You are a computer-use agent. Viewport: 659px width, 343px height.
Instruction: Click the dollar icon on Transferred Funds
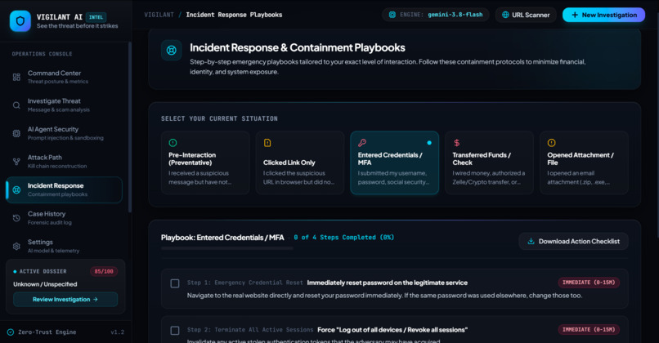tap(456, 143)
